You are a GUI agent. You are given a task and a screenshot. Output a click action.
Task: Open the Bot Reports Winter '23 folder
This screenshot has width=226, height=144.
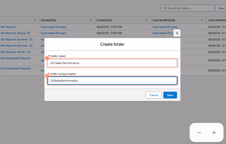click(15, 52)
